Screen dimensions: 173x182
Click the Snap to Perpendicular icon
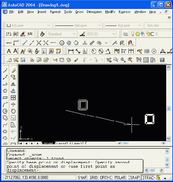pyautogui.click(x=85, y=43)
